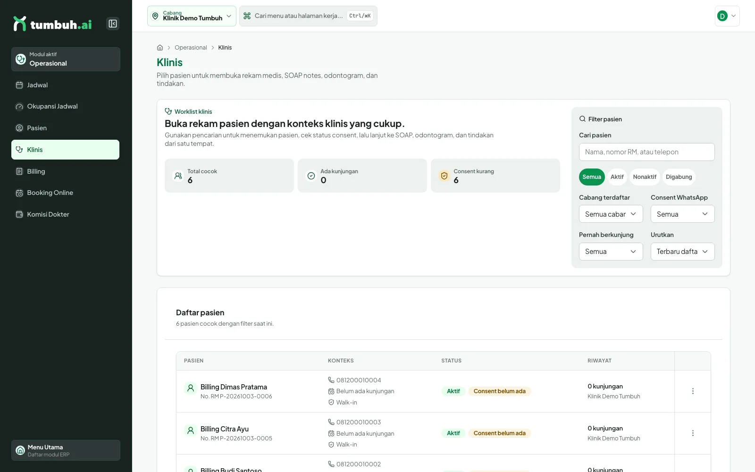Click the Booking Online calendar icon
Viewport: 755px width, 472px height.
point(19,193)
